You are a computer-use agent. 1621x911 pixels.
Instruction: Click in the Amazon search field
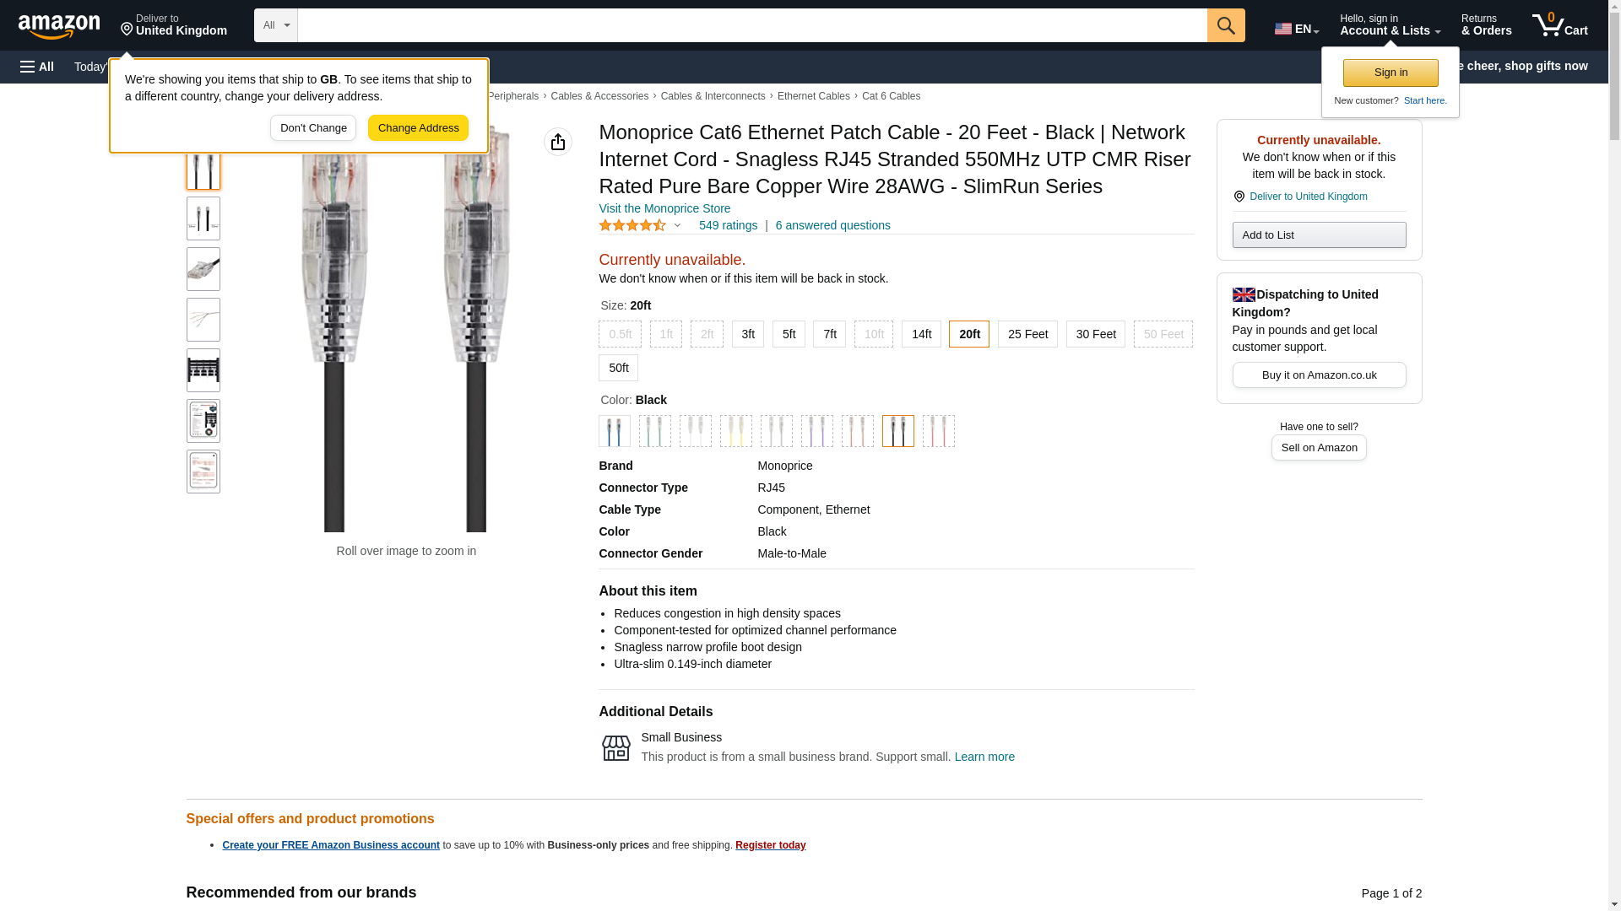click(x=752, y=25)
